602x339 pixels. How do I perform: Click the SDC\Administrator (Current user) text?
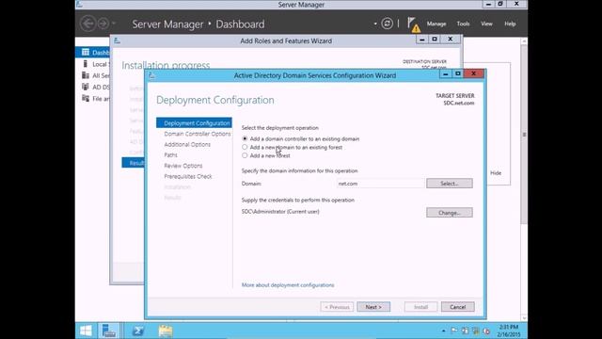(x=280, y=211)
